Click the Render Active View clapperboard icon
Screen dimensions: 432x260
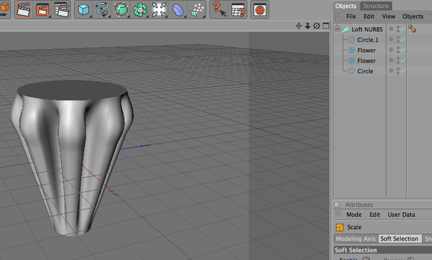pyautogui.click(x=24, y=9)
